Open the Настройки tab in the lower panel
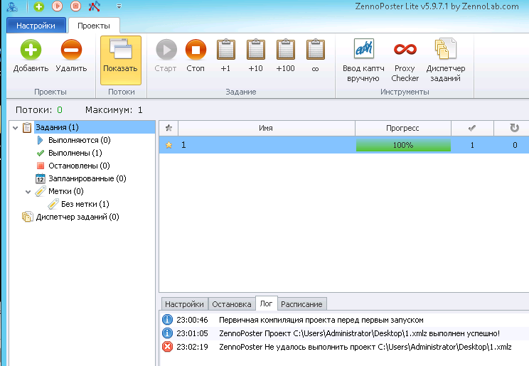The image size is (529, 366). click(184, 304)
